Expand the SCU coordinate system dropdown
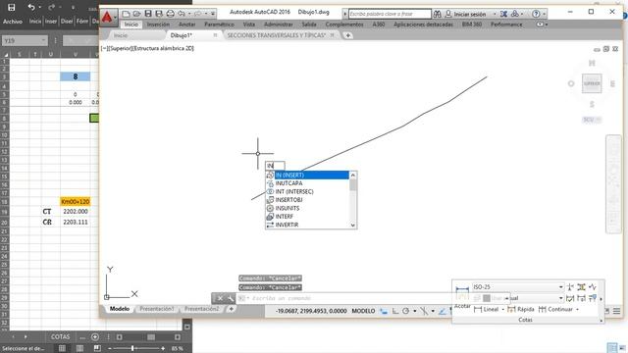 coord(599,120)
